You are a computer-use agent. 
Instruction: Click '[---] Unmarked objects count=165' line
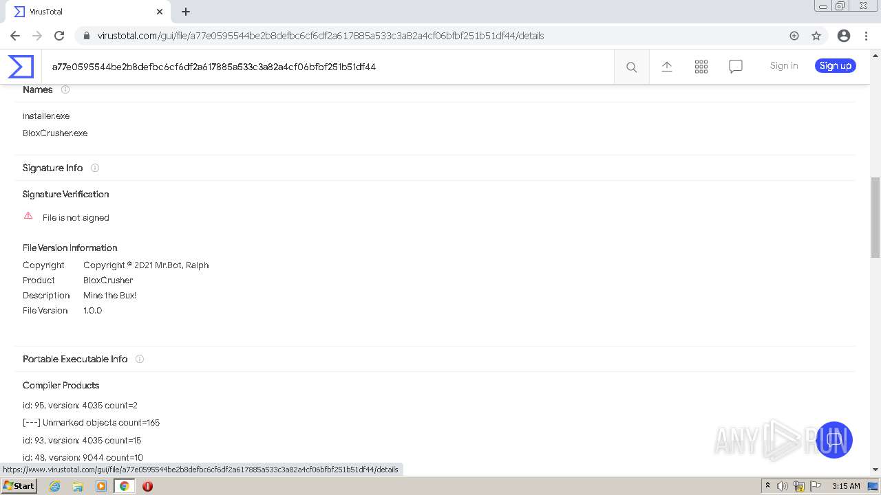91,422
